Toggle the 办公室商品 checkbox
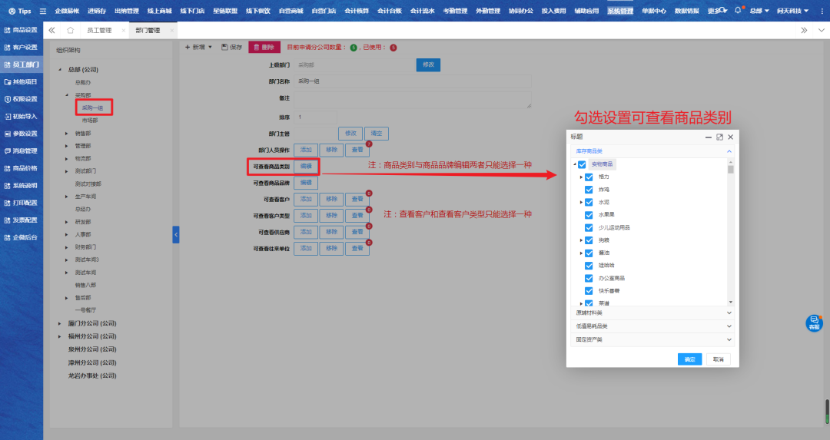The height and width of the screenshot is (440, 830). pyautogui.click(x=589, y=278)
